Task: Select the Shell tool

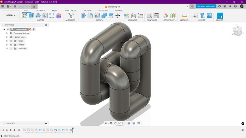Action: pyautogui.click(x=97, y=16)
